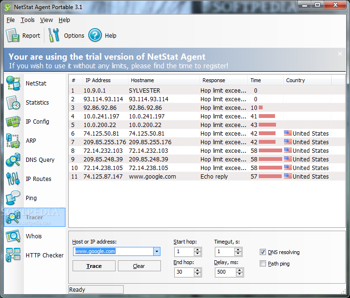Sort by the Time column header
Image resolution: width=350 pixels, height=298 pixels.
265,80
